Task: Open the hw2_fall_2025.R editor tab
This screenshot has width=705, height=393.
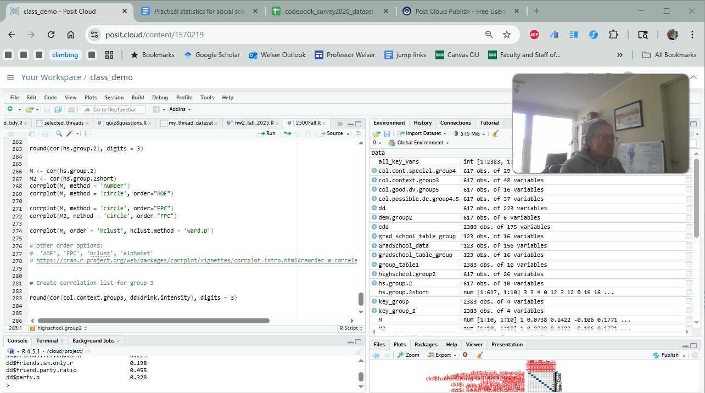Action: pyautogui.click(x=253, y=123)
